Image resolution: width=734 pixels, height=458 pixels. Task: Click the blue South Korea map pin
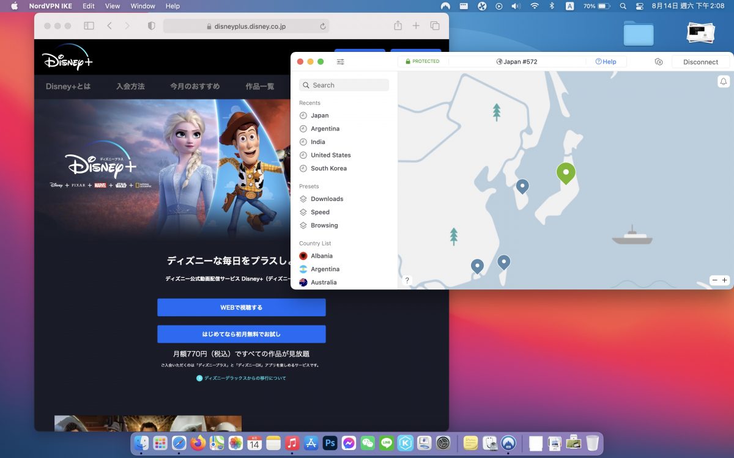tap(522, 186)
